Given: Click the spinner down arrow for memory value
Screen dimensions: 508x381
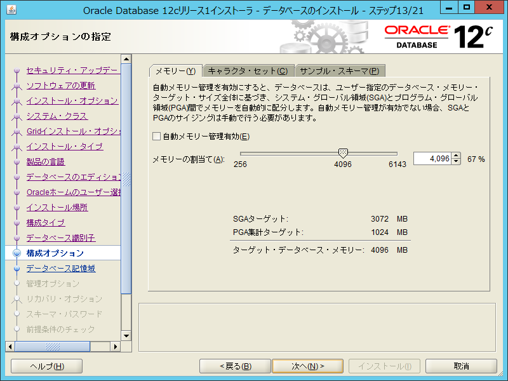Looking at the screenshot, I should [x=456, y=162].
